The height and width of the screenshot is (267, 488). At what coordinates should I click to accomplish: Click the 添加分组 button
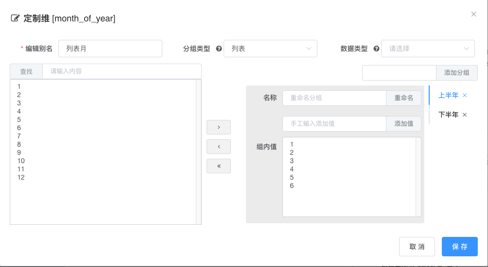coord(456,73)
